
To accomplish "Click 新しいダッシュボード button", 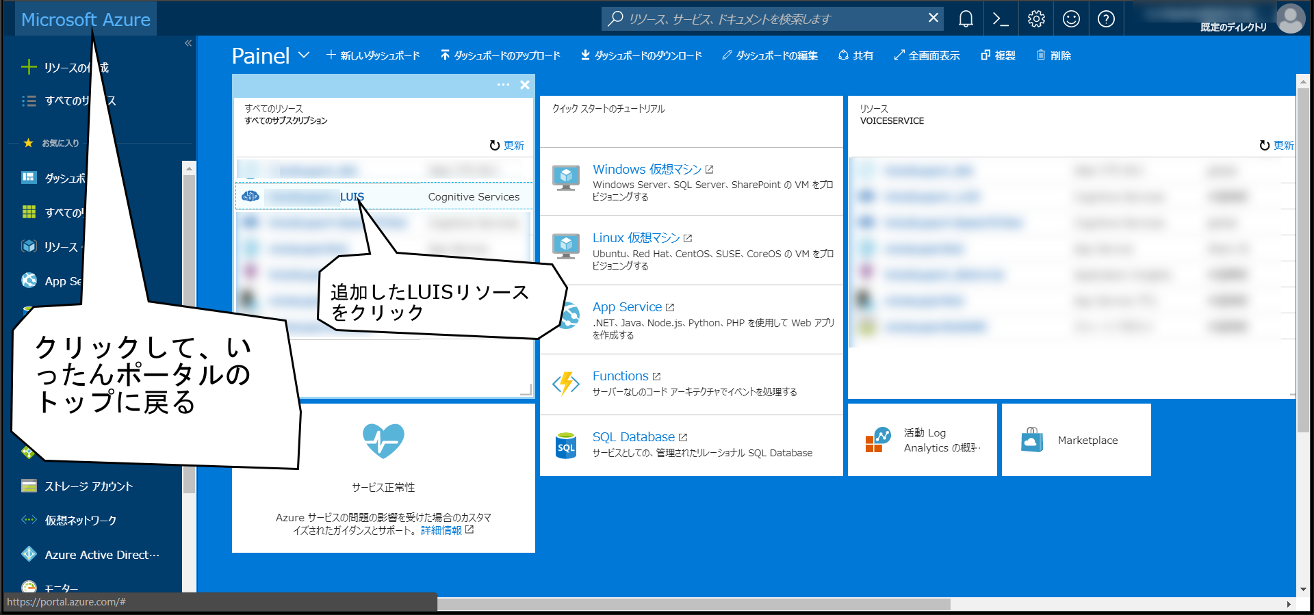I will (373, 55).
